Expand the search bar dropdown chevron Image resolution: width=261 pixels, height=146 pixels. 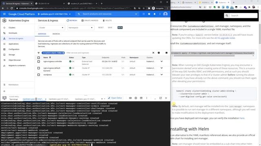[x=136, y=14]
